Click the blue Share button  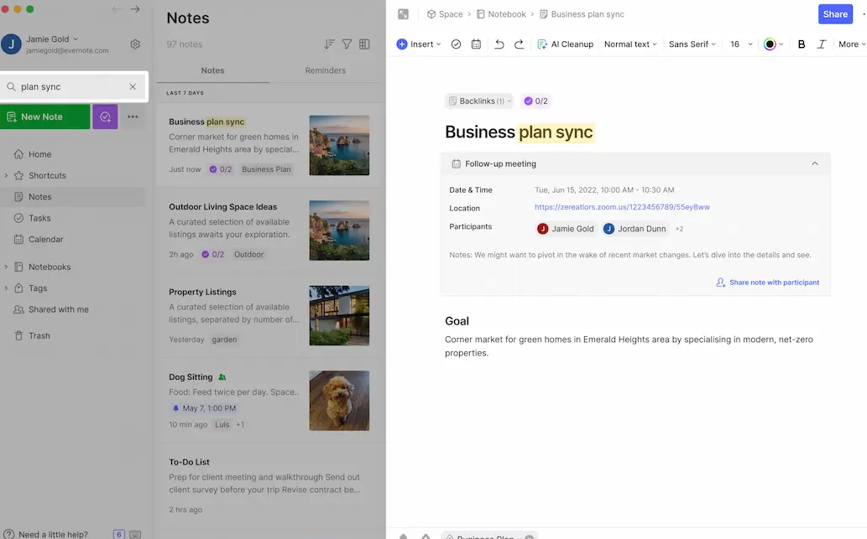tap(835, 14)
